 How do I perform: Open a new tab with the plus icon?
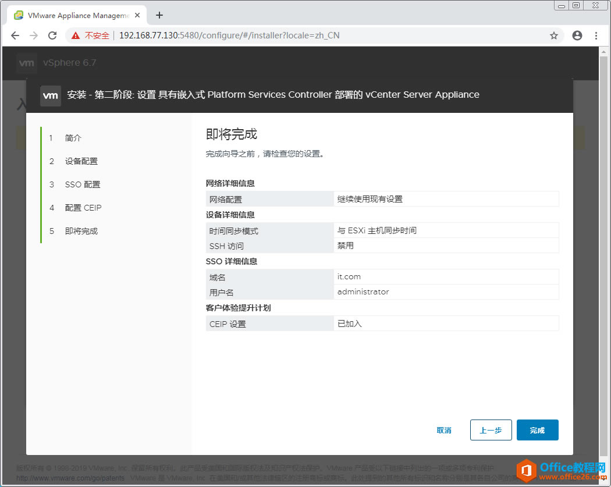tap(159, 15)
